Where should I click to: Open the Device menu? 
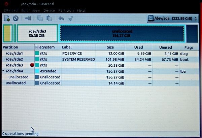coord(49,10)
